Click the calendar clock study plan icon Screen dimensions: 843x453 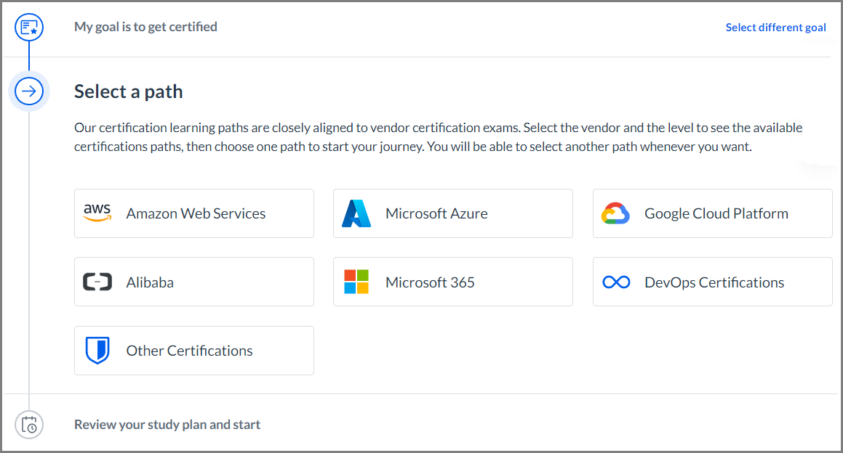[29, 425]
